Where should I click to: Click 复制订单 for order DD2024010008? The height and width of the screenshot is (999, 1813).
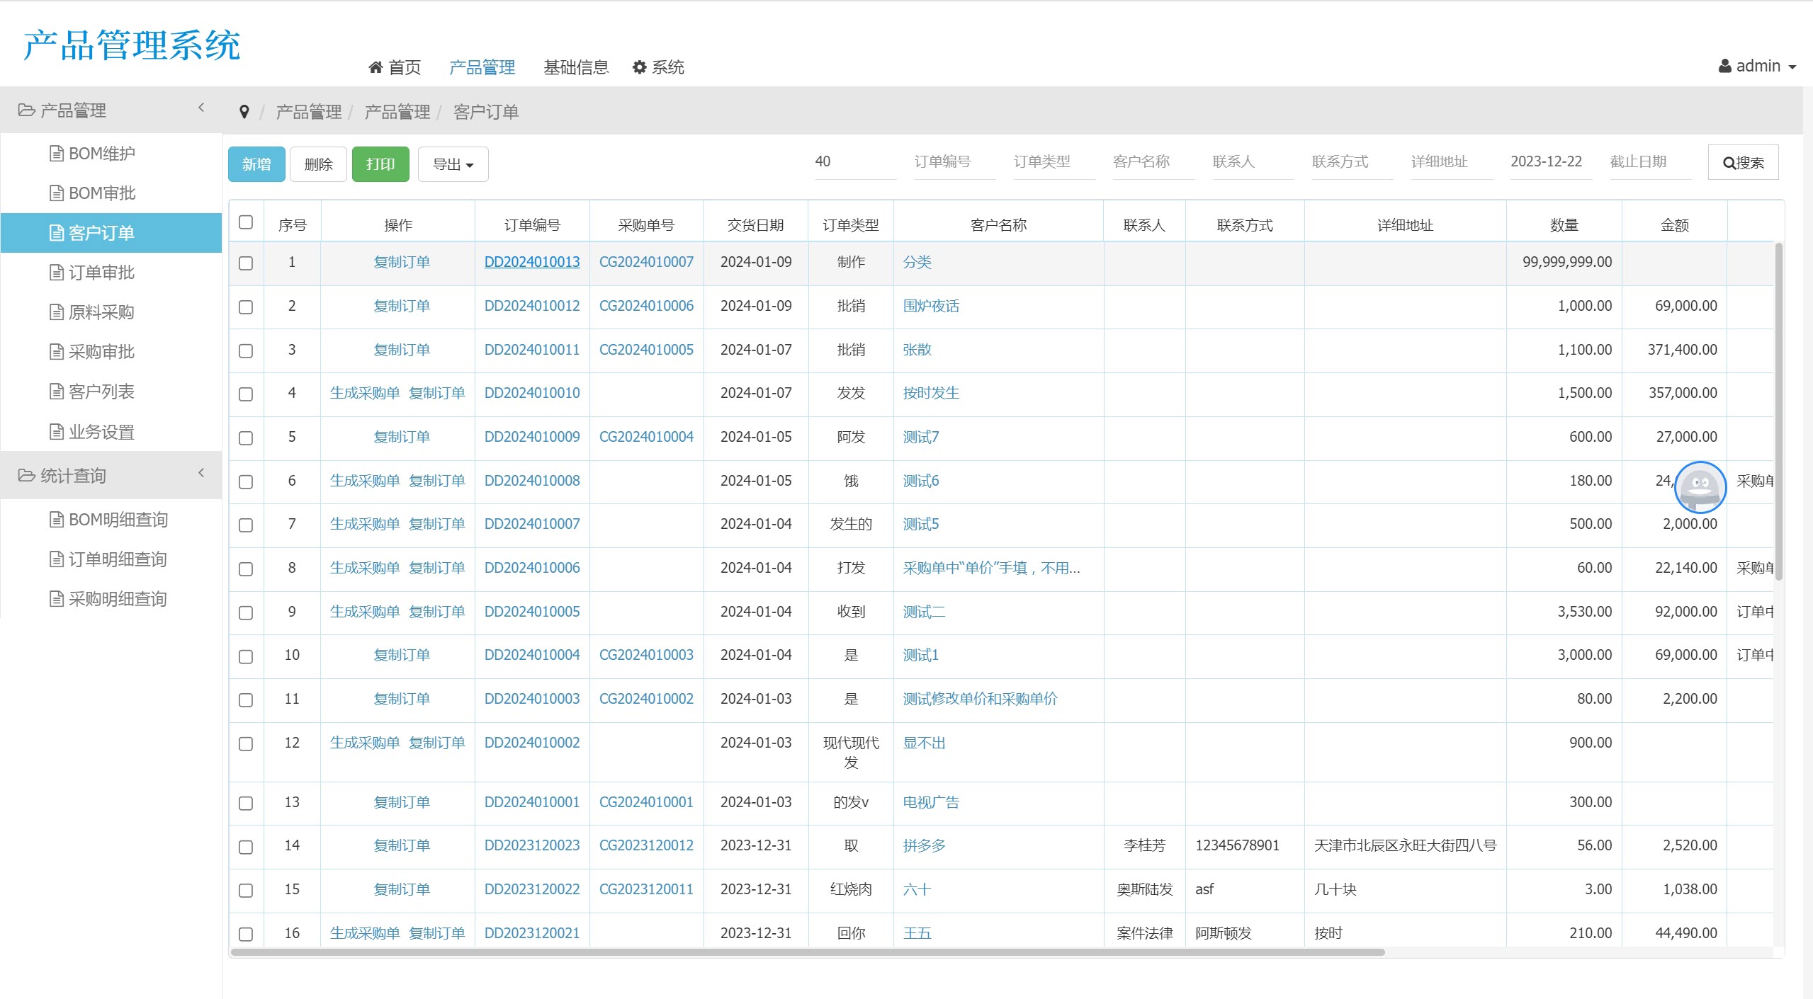tap(437, 481)
